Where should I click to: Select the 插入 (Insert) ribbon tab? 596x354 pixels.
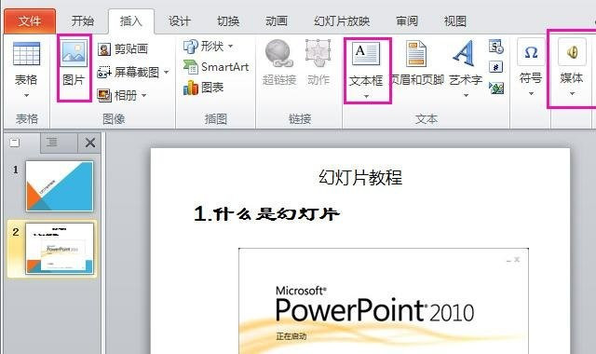[131, 20]
